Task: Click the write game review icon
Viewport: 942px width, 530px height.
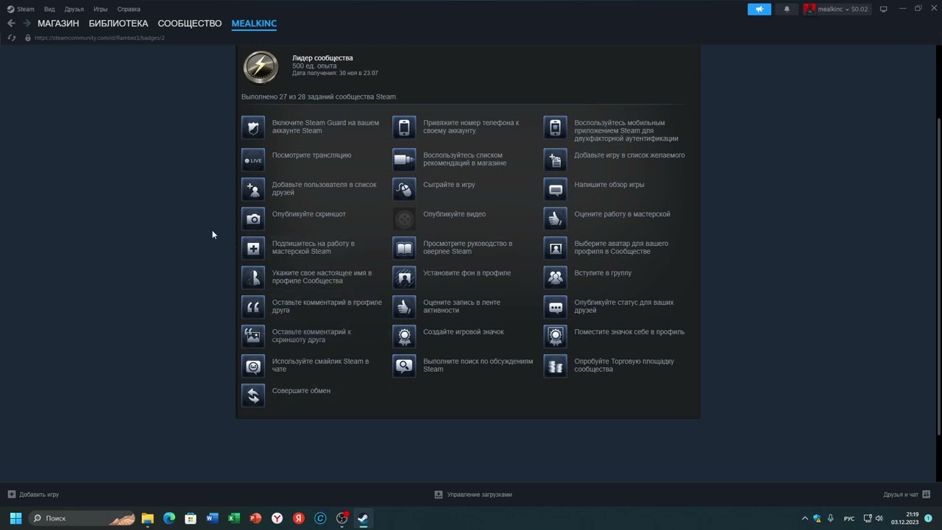Action: (556, 189)
